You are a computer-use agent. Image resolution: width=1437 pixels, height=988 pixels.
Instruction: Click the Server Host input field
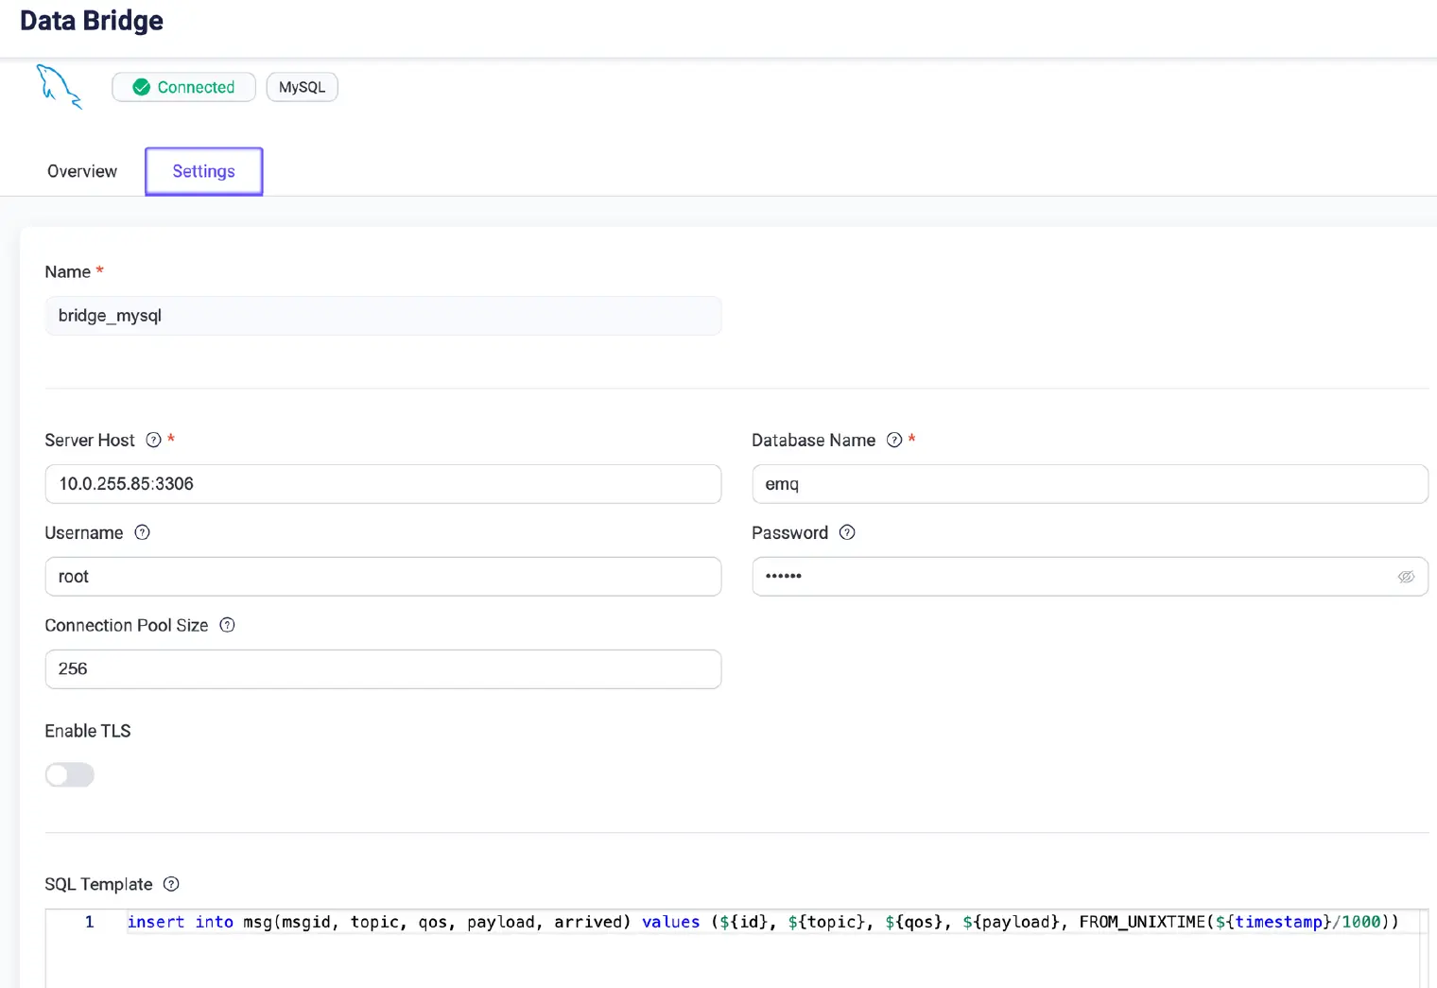pyautogui.click(x=383, y=484)
